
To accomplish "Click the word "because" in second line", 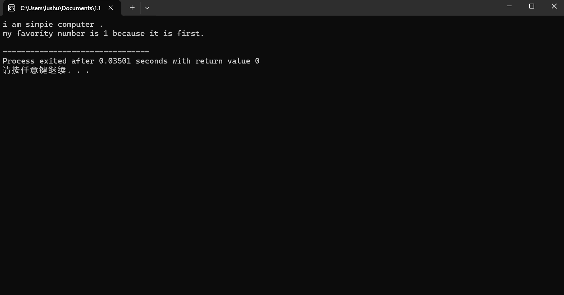I will [129, 33].
